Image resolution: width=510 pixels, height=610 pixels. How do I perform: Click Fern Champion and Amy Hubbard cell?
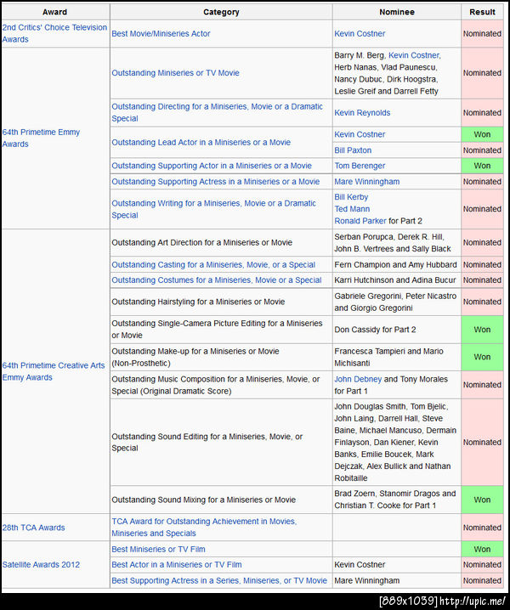click(397, 264)
